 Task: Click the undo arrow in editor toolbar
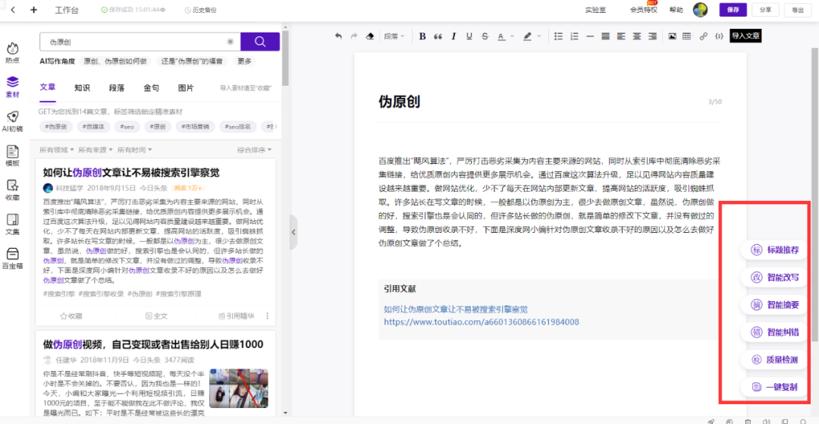(338, 36)
